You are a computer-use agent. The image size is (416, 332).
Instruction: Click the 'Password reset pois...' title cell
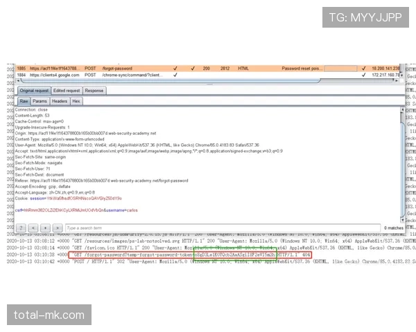[x=302, y=68]
